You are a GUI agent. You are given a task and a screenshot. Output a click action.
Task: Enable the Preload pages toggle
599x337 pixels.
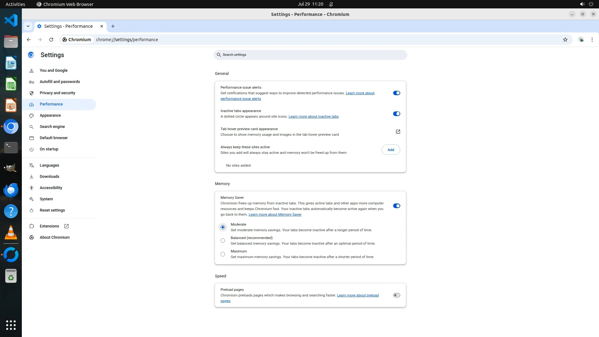396,295
